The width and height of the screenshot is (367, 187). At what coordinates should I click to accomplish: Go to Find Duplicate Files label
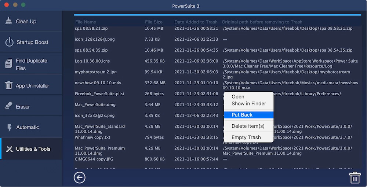(31, 65)
